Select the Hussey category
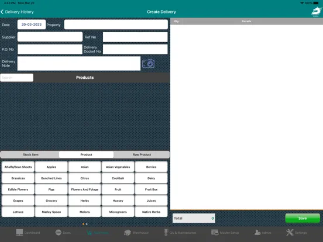Viewport: 323px width, 242px height. click(x=118, y=200)
